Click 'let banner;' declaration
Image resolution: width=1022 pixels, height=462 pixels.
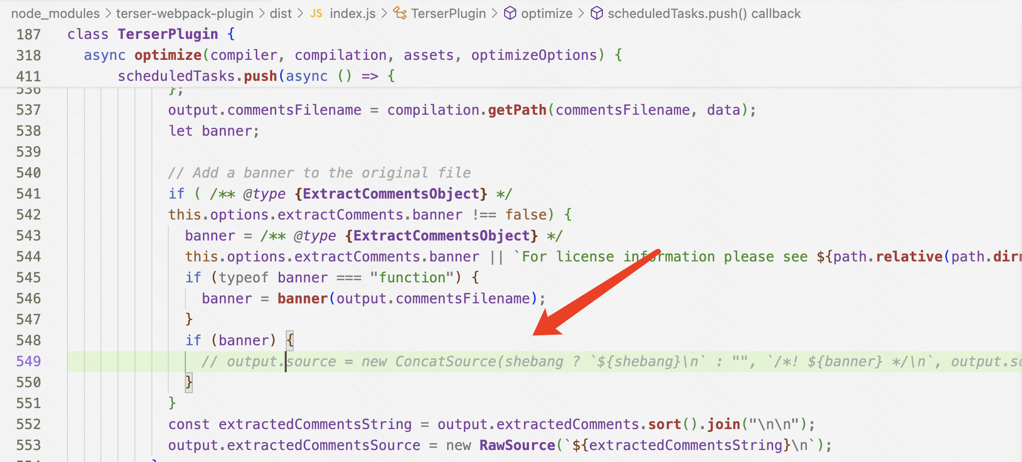(214, 131)
